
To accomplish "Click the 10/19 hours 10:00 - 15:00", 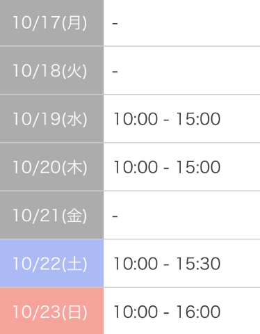I will click(167, 119).
